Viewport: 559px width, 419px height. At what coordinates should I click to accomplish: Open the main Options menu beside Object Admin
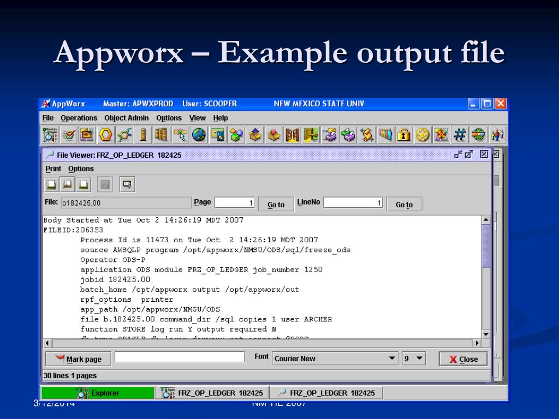click(x=169, y=118)
